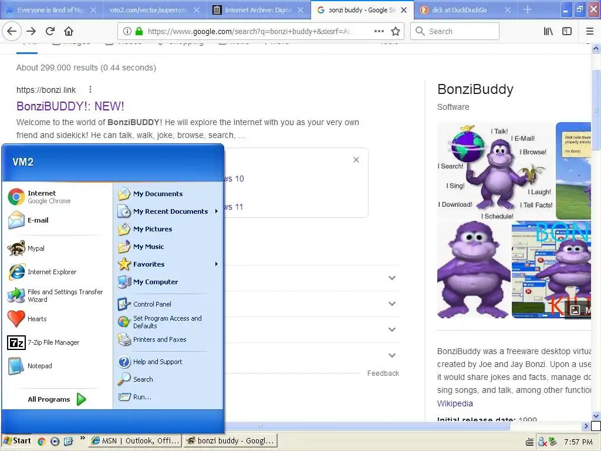Switch to MSN Outlook taskbar window
The image size is (601, 451).
[x=136, y=441]
